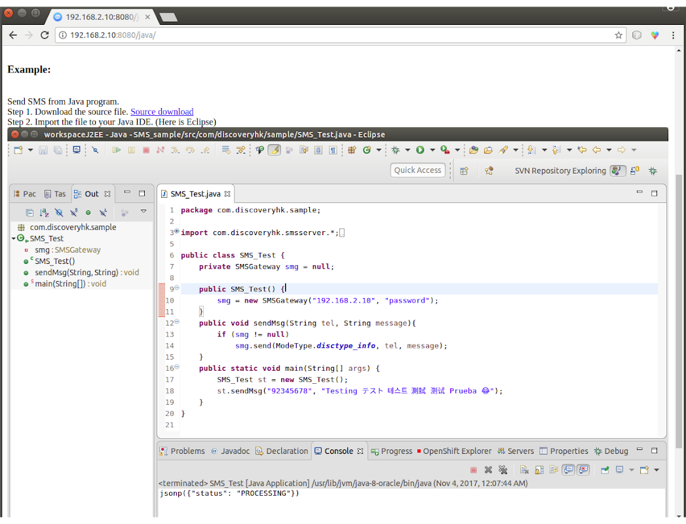The image size is (686, 524).
Task: Click the Save icon in Eclipse toolbar
Action: (x=43, y=150)
